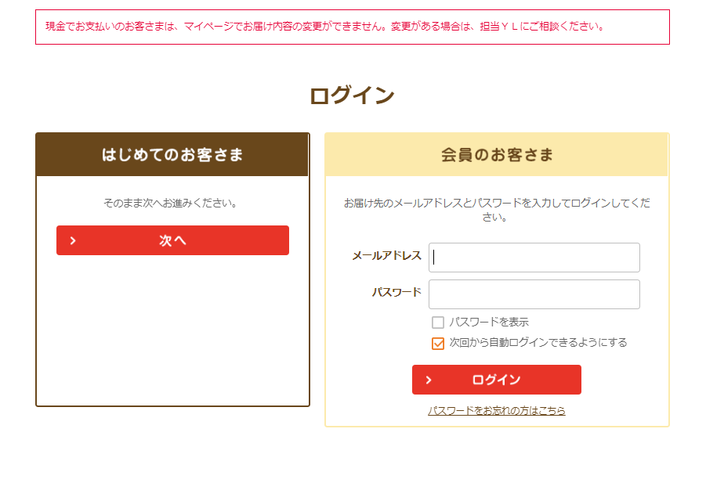Uncheck the 次回から自動ログイン checkbox

[x=438, y=344]
